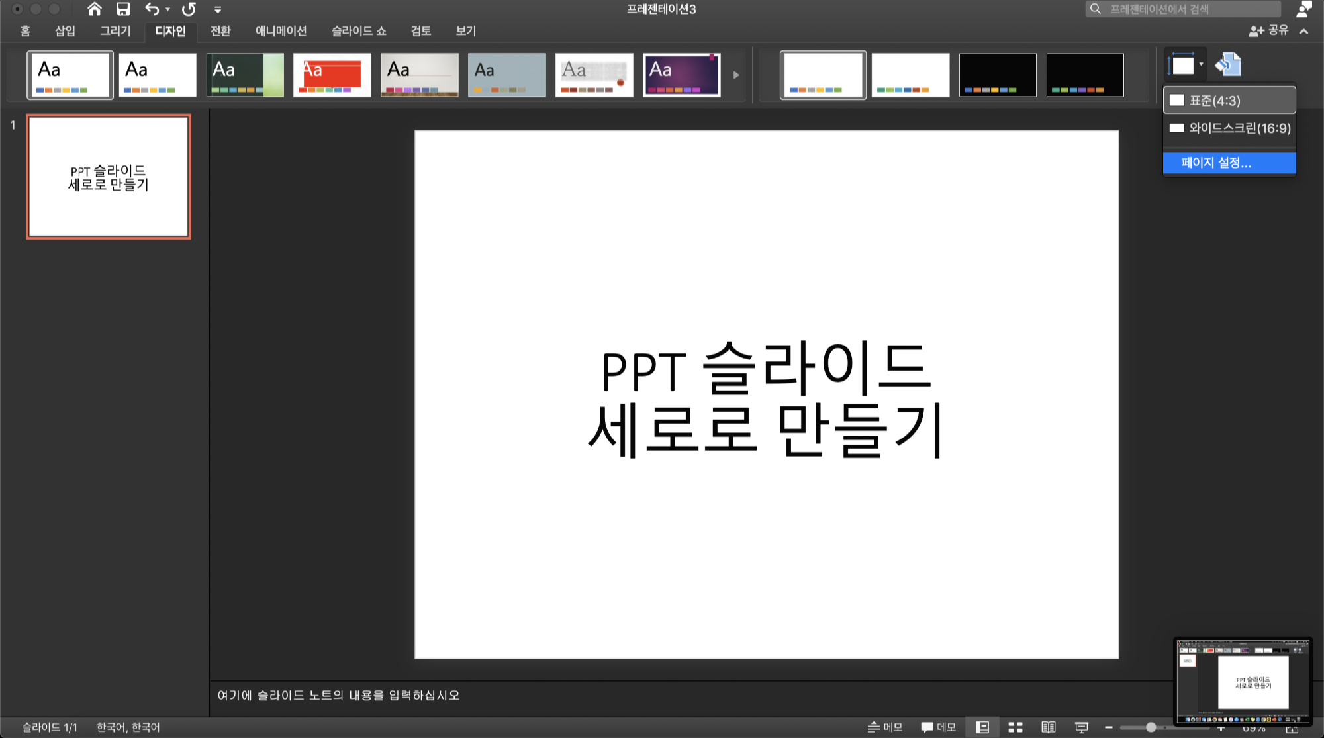Screen dimensions: 1324x738
Task: Click the user account icon
Action: (1303, 9)
